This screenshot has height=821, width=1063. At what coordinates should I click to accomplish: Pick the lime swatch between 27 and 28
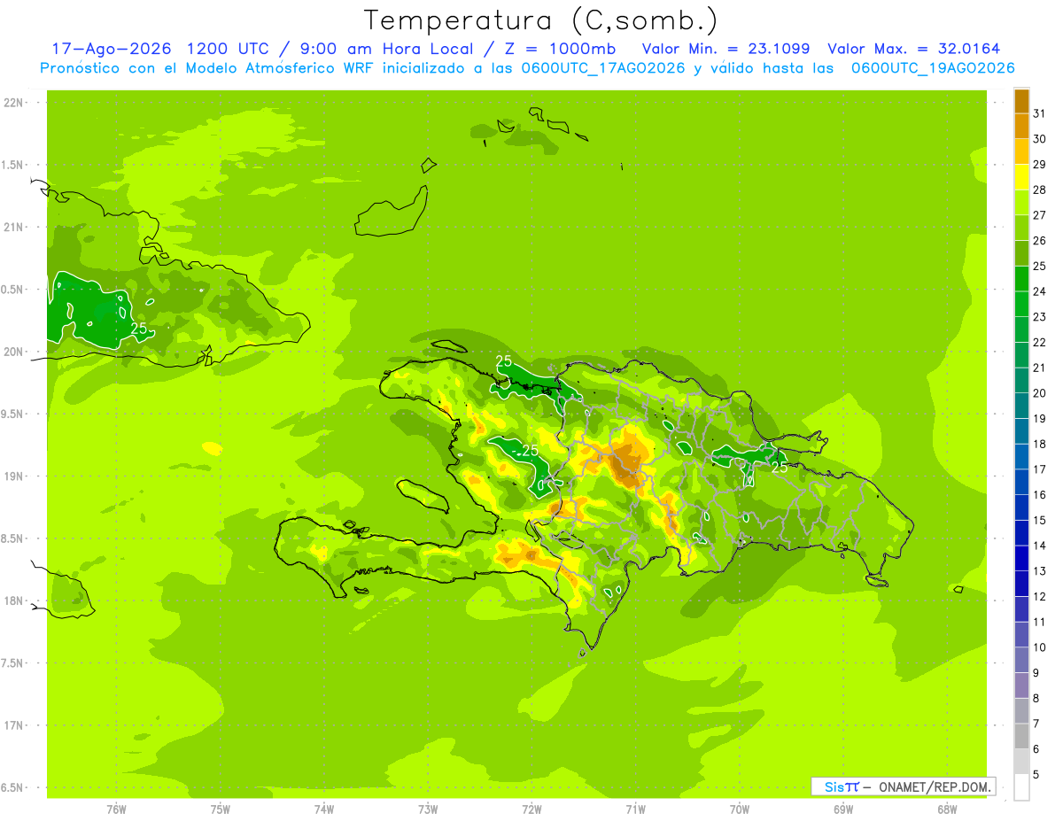[1021, 203]
